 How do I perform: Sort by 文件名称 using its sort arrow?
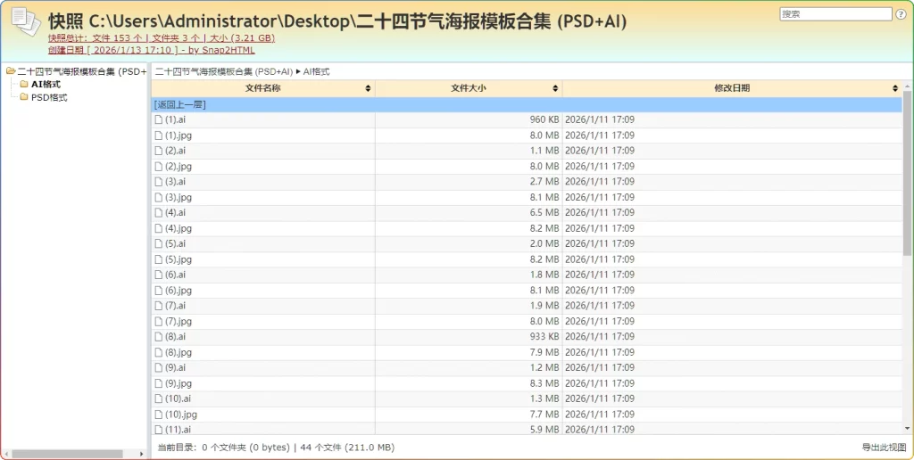(368, 88)
